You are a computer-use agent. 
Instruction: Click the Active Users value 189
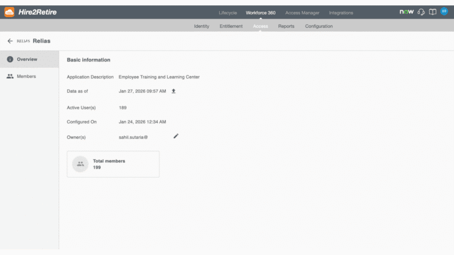(122, 107)
